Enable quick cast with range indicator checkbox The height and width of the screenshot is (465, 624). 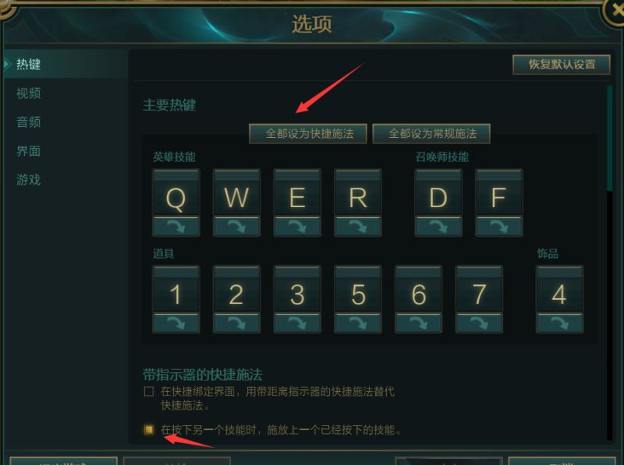149,392
